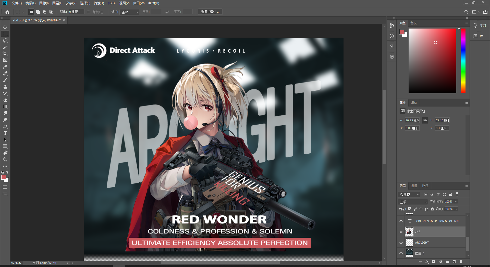
Task: Select the Gradient tool
Action: (5, 106)
